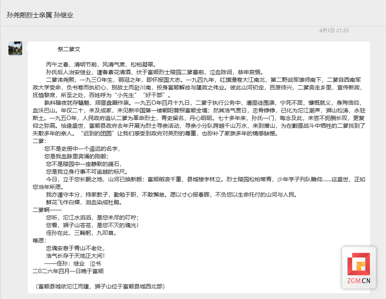Click the salutation line 二爹：

point(39,141)
